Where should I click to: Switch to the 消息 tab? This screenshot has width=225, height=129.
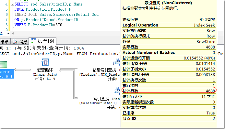pos(20,42)
